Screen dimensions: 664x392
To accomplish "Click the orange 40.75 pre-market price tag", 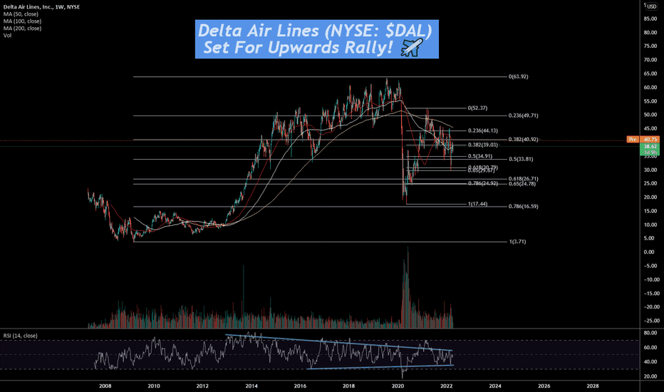I will [650, 140].
